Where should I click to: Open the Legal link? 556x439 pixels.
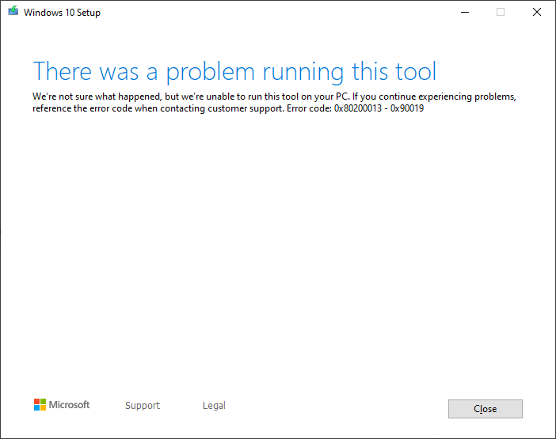coord(214,406)
